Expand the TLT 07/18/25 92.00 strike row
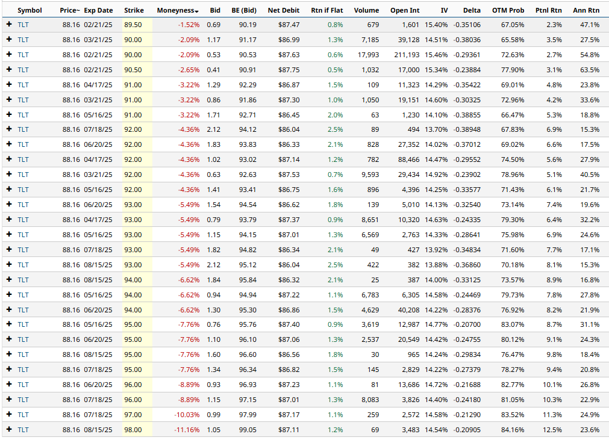The height and width of the screenshot is (440, 609). 9,129
